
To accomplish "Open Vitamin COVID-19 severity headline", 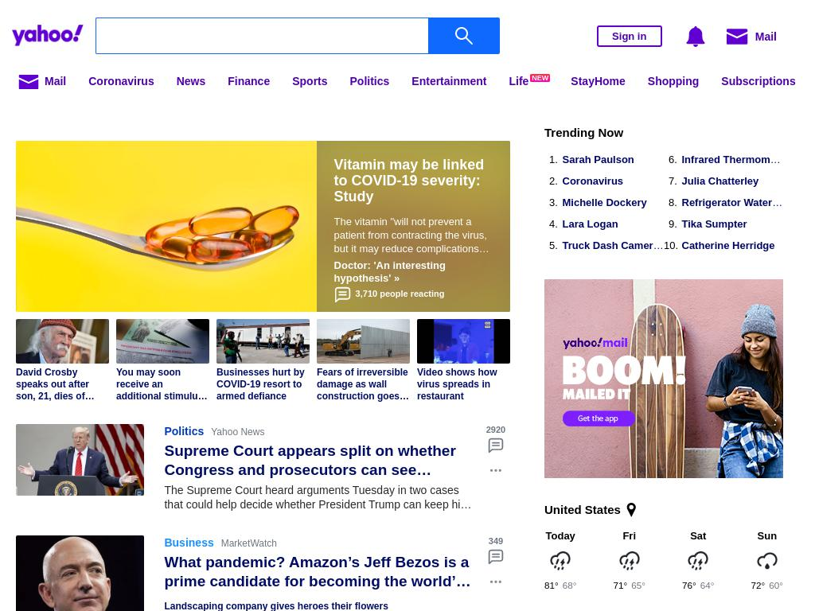I will [408, 181].
